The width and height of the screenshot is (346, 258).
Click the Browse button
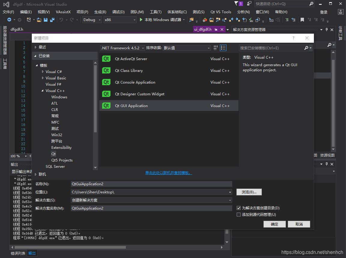[x=249, y=192]
